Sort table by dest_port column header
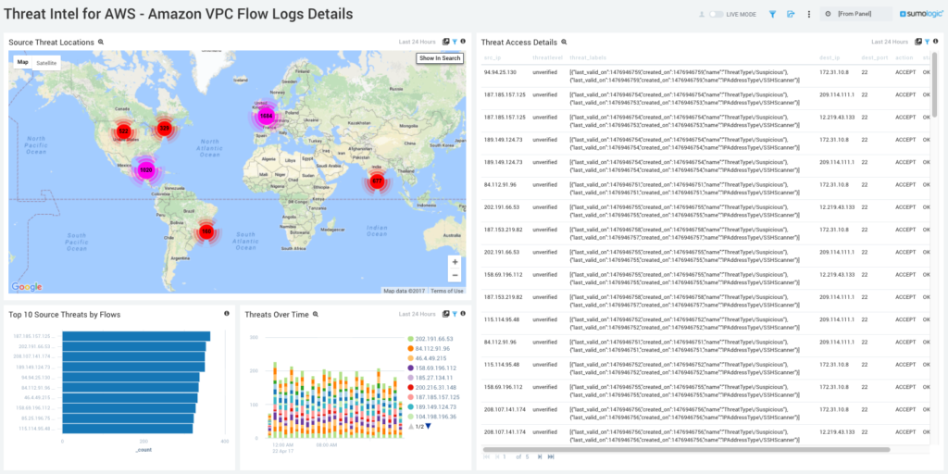This screenshot has width=948, height=474. click(x=873, y=58)
